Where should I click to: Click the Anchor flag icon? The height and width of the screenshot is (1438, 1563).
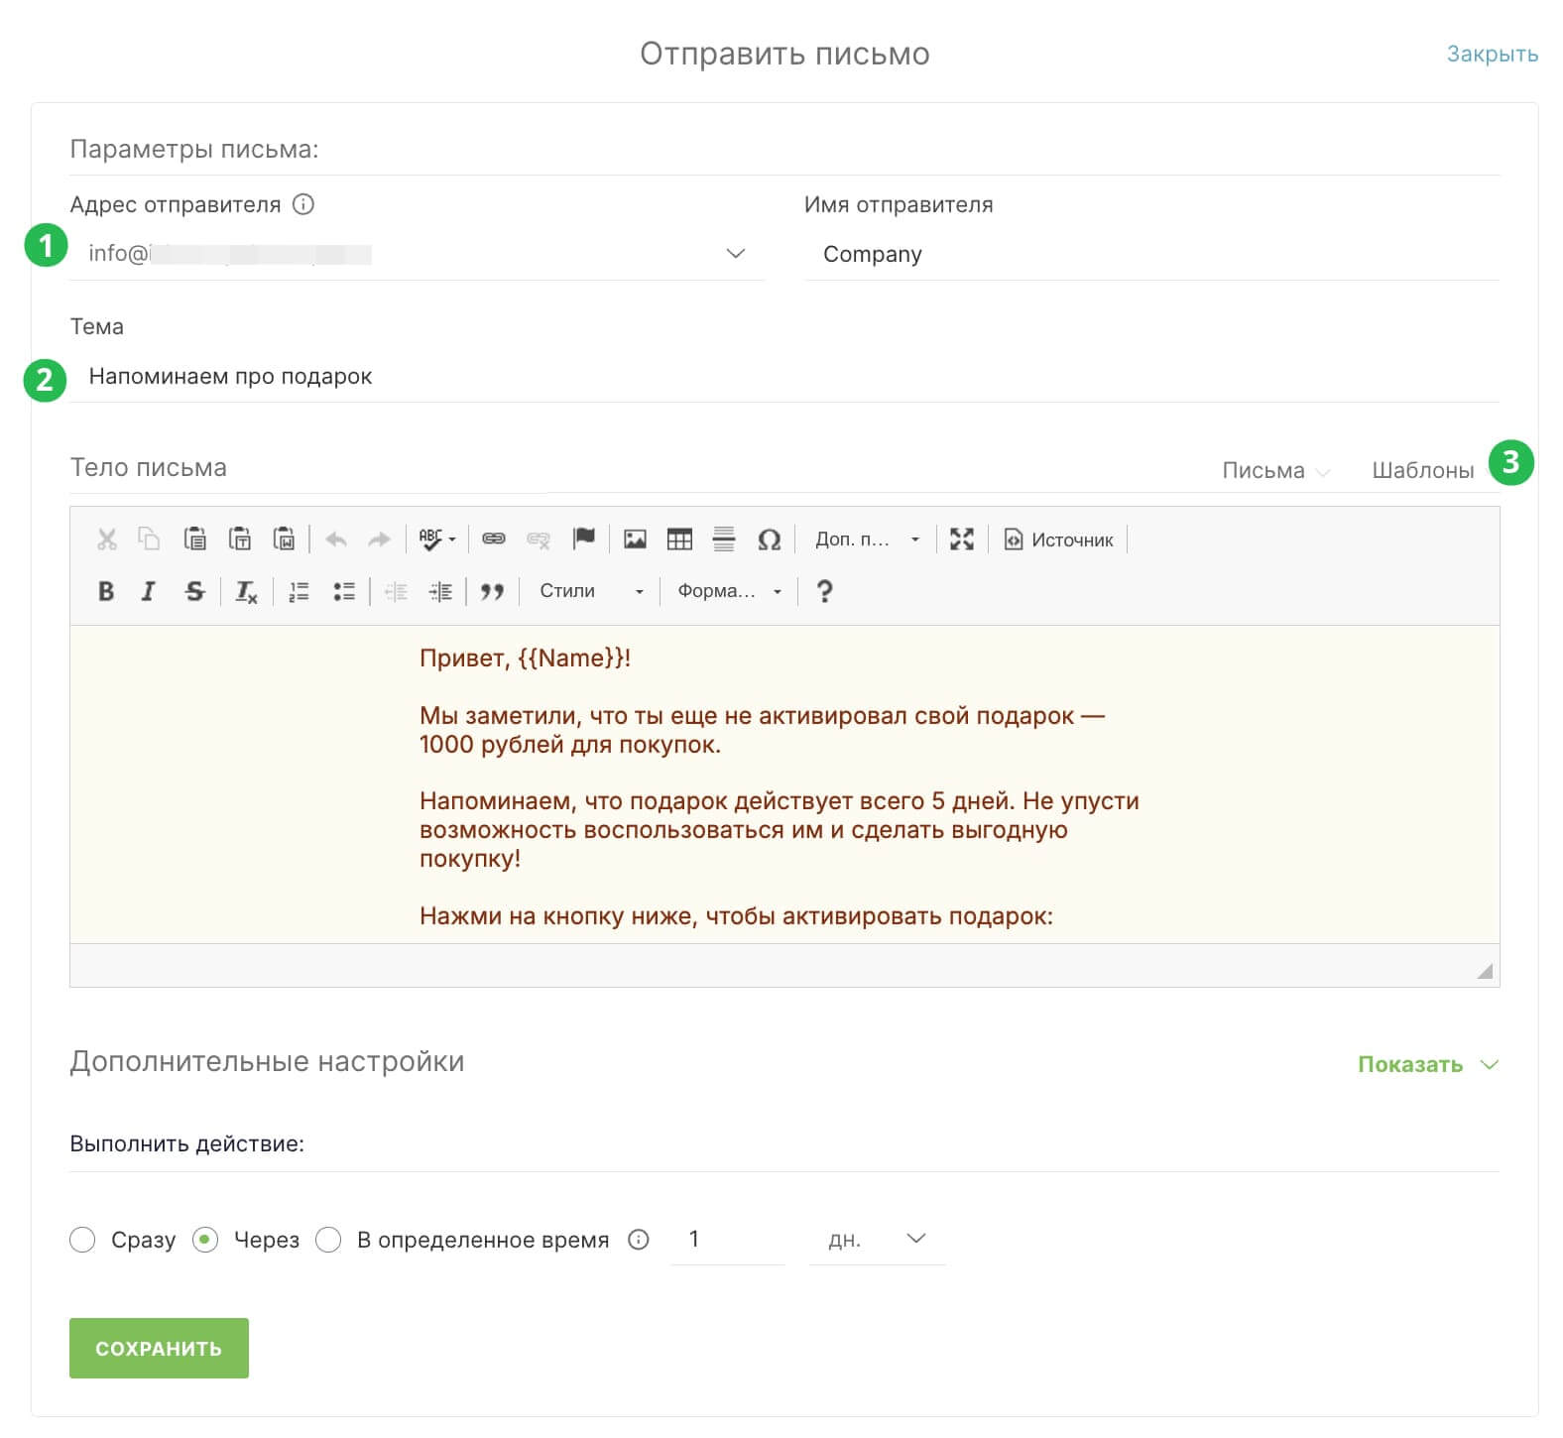[584, 539]
